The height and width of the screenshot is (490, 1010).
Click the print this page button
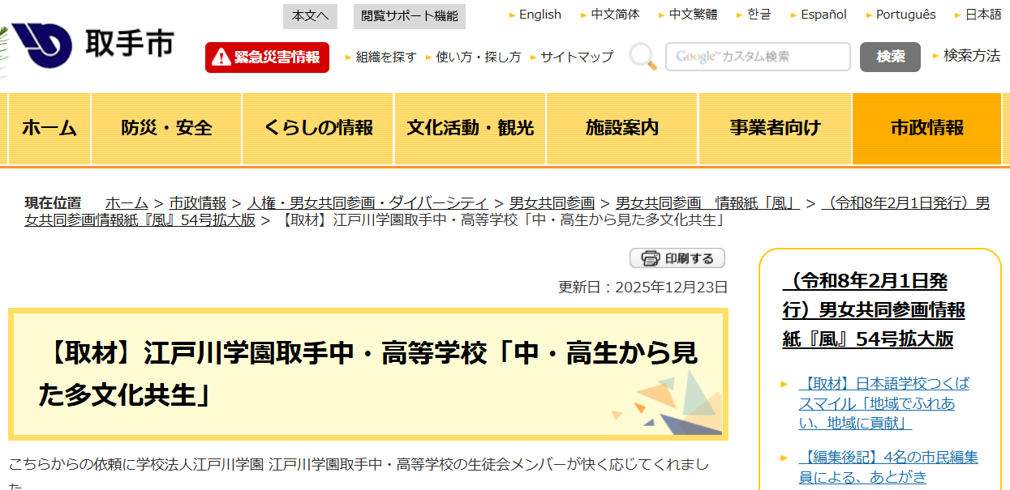coord(677,258)
